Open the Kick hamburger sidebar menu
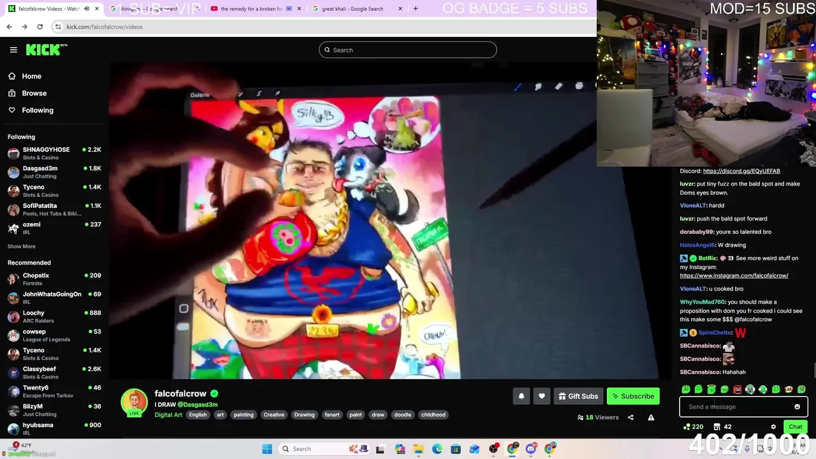The image size is (816, 459). (13, 50)
